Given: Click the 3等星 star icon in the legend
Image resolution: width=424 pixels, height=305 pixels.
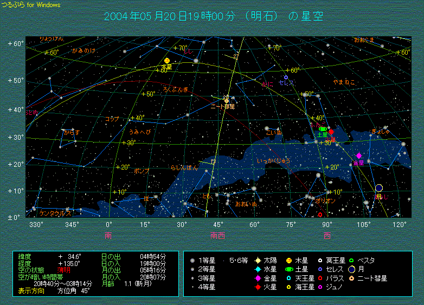Looking at the screenshot, I should point(192,278).
